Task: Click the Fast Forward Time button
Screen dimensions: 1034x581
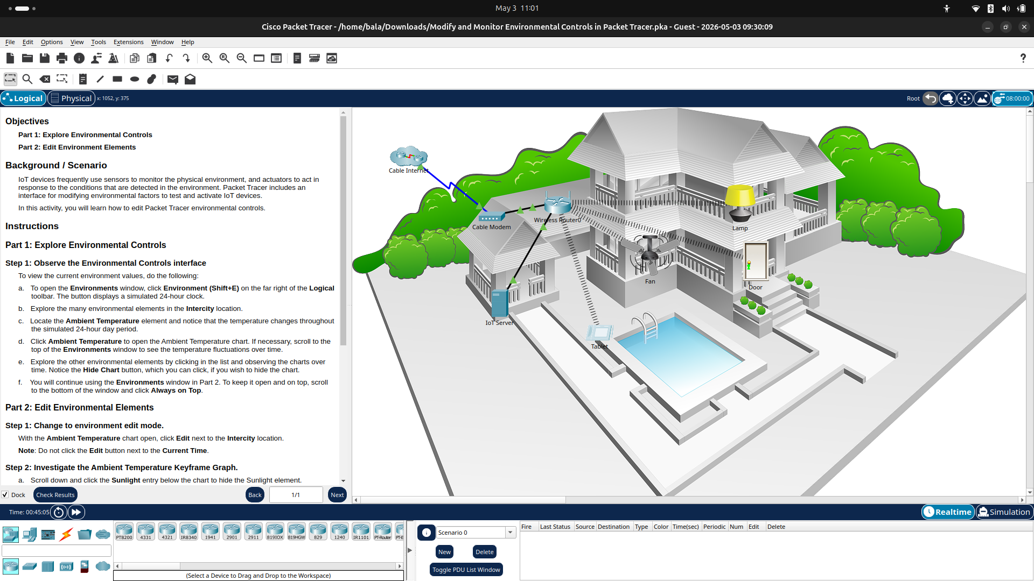Action: pyautogui.click(x=76, y=512)
